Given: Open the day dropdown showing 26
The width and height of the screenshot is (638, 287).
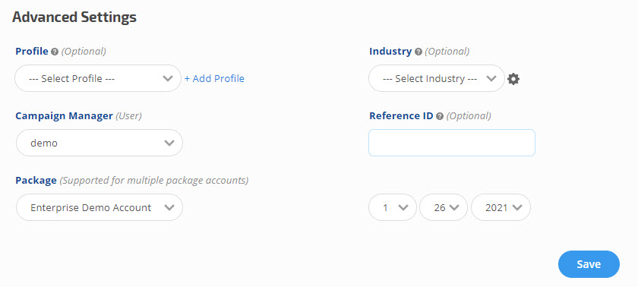Looking at the screenshot, I should (444, 207).
